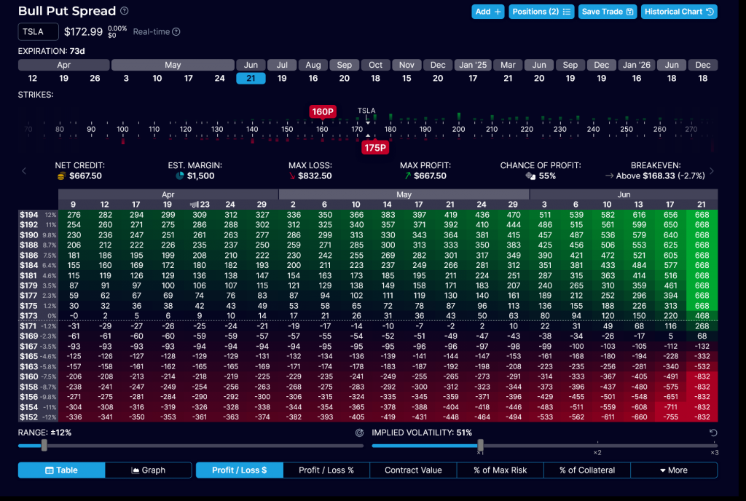Click the Range slider handle
The width and height of the screenshot is (746, 501).
point(44,445)
